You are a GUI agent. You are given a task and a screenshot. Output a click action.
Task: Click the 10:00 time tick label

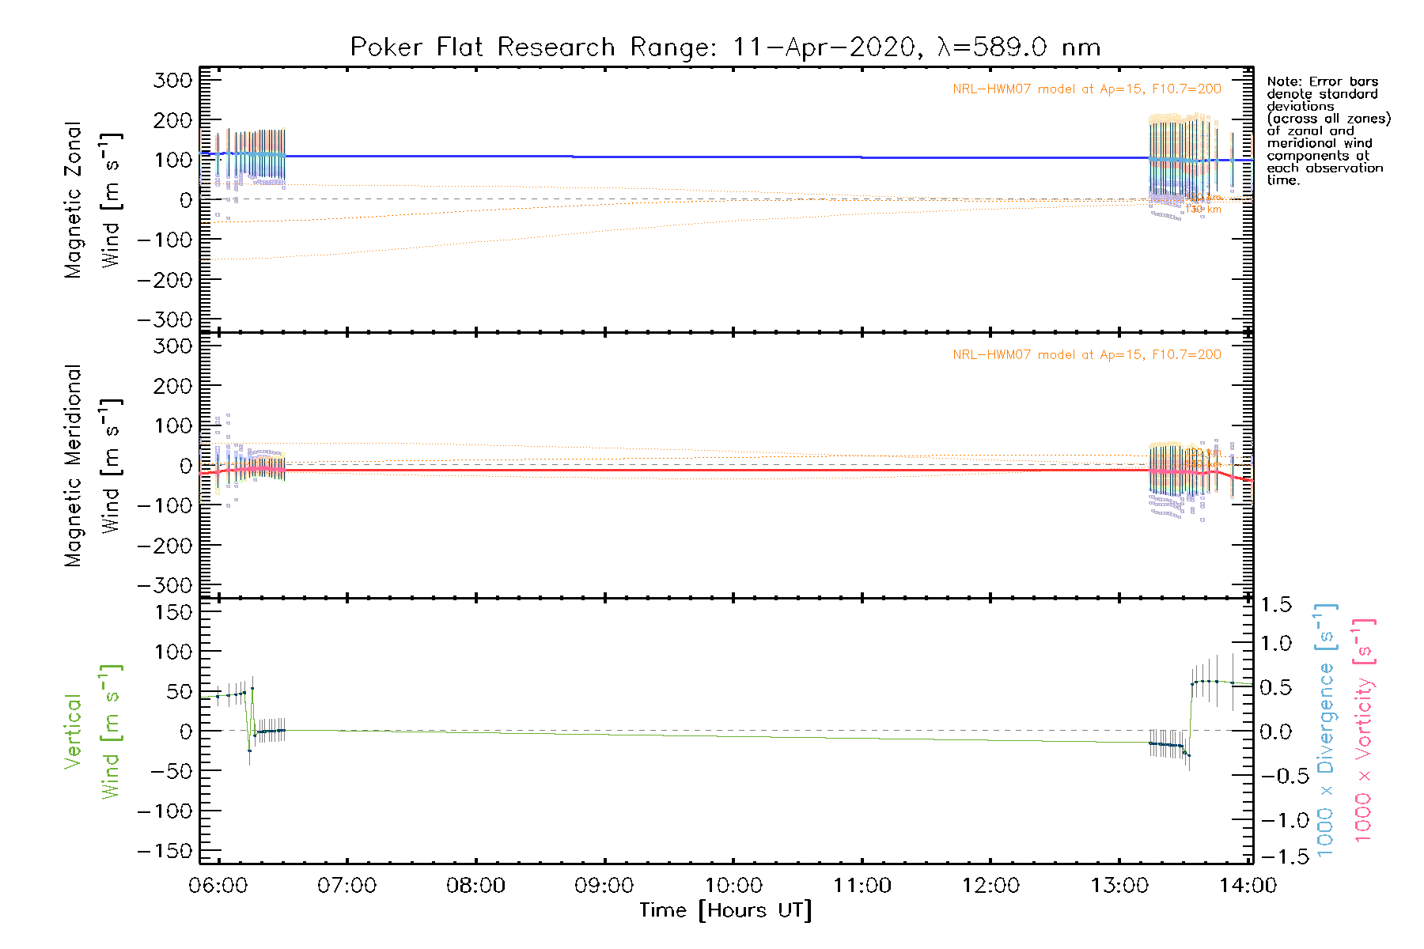pos(733,886)
